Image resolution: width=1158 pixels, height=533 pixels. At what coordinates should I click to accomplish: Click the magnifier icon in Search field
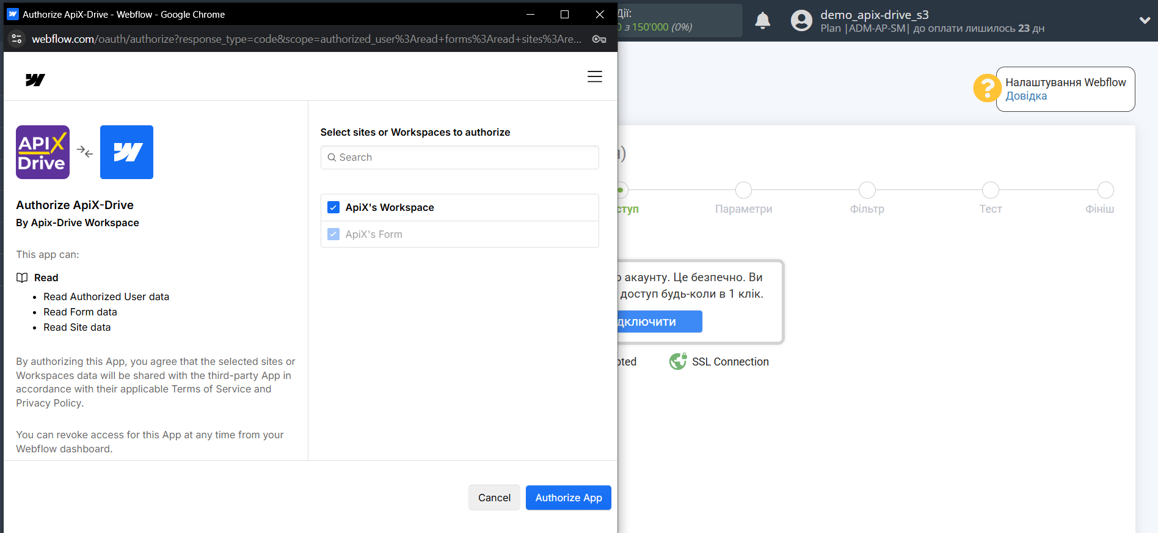[332, 157]
